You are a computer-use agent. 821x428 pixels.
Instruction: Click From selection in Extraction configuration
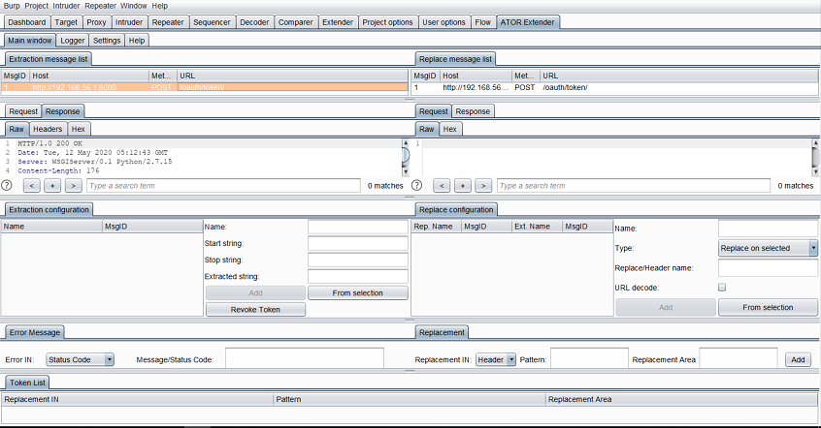357,292
